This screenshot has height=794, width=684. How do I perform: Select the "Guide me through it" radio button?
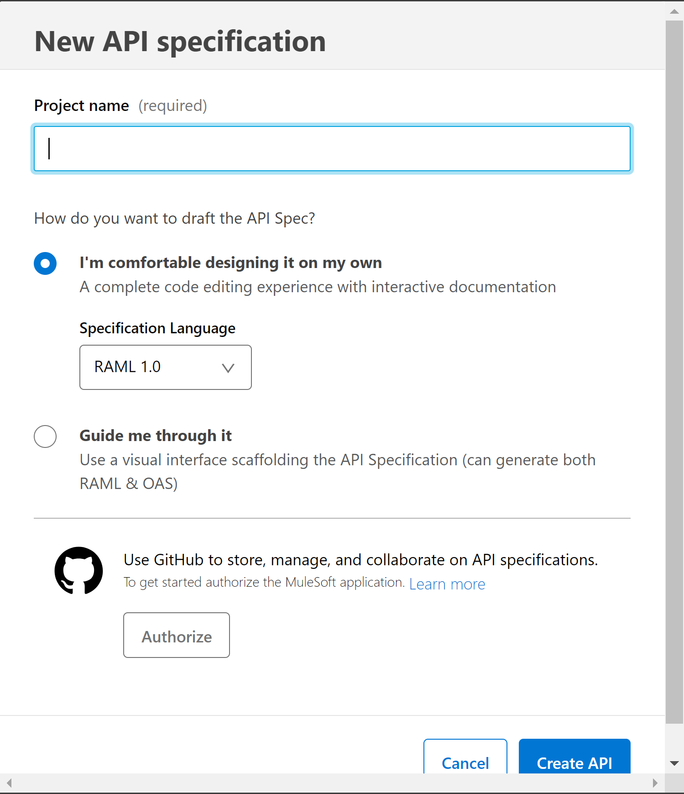pos(45,436)
